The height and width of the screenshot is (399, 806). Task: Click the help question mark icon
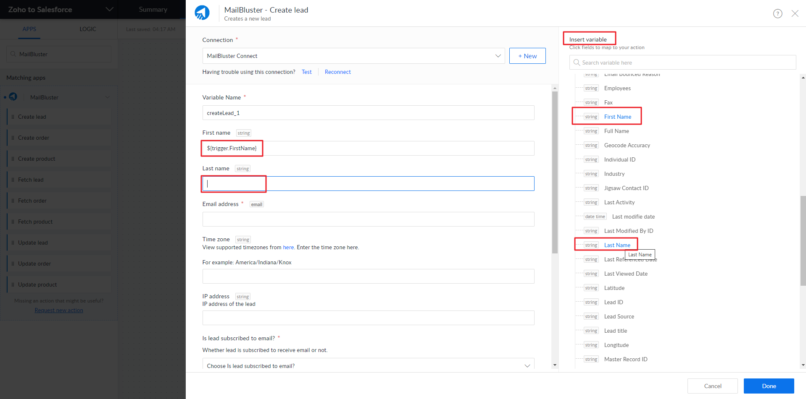(777, 13)
